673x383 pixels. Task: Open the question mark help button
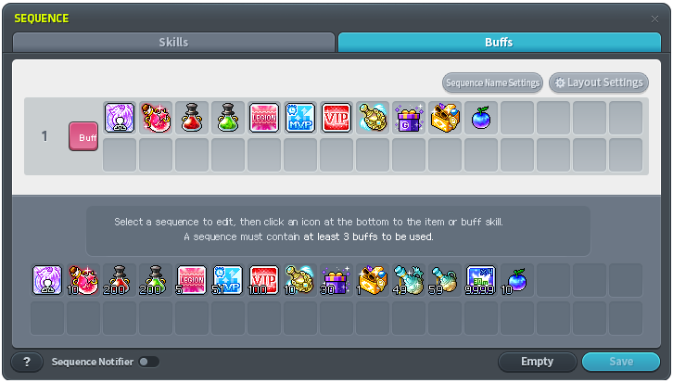point(27,362)
